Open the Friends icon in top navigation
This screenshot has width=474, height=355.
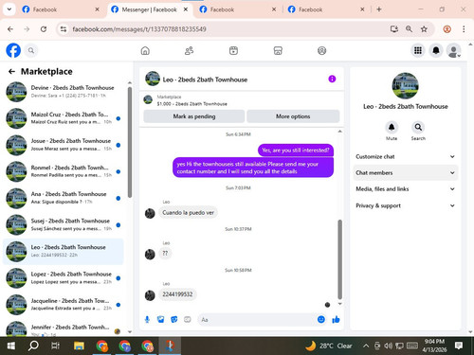[x=189, y=50]
